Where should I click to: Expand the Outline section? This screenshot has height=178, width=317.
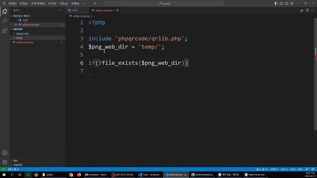[11, 161]
